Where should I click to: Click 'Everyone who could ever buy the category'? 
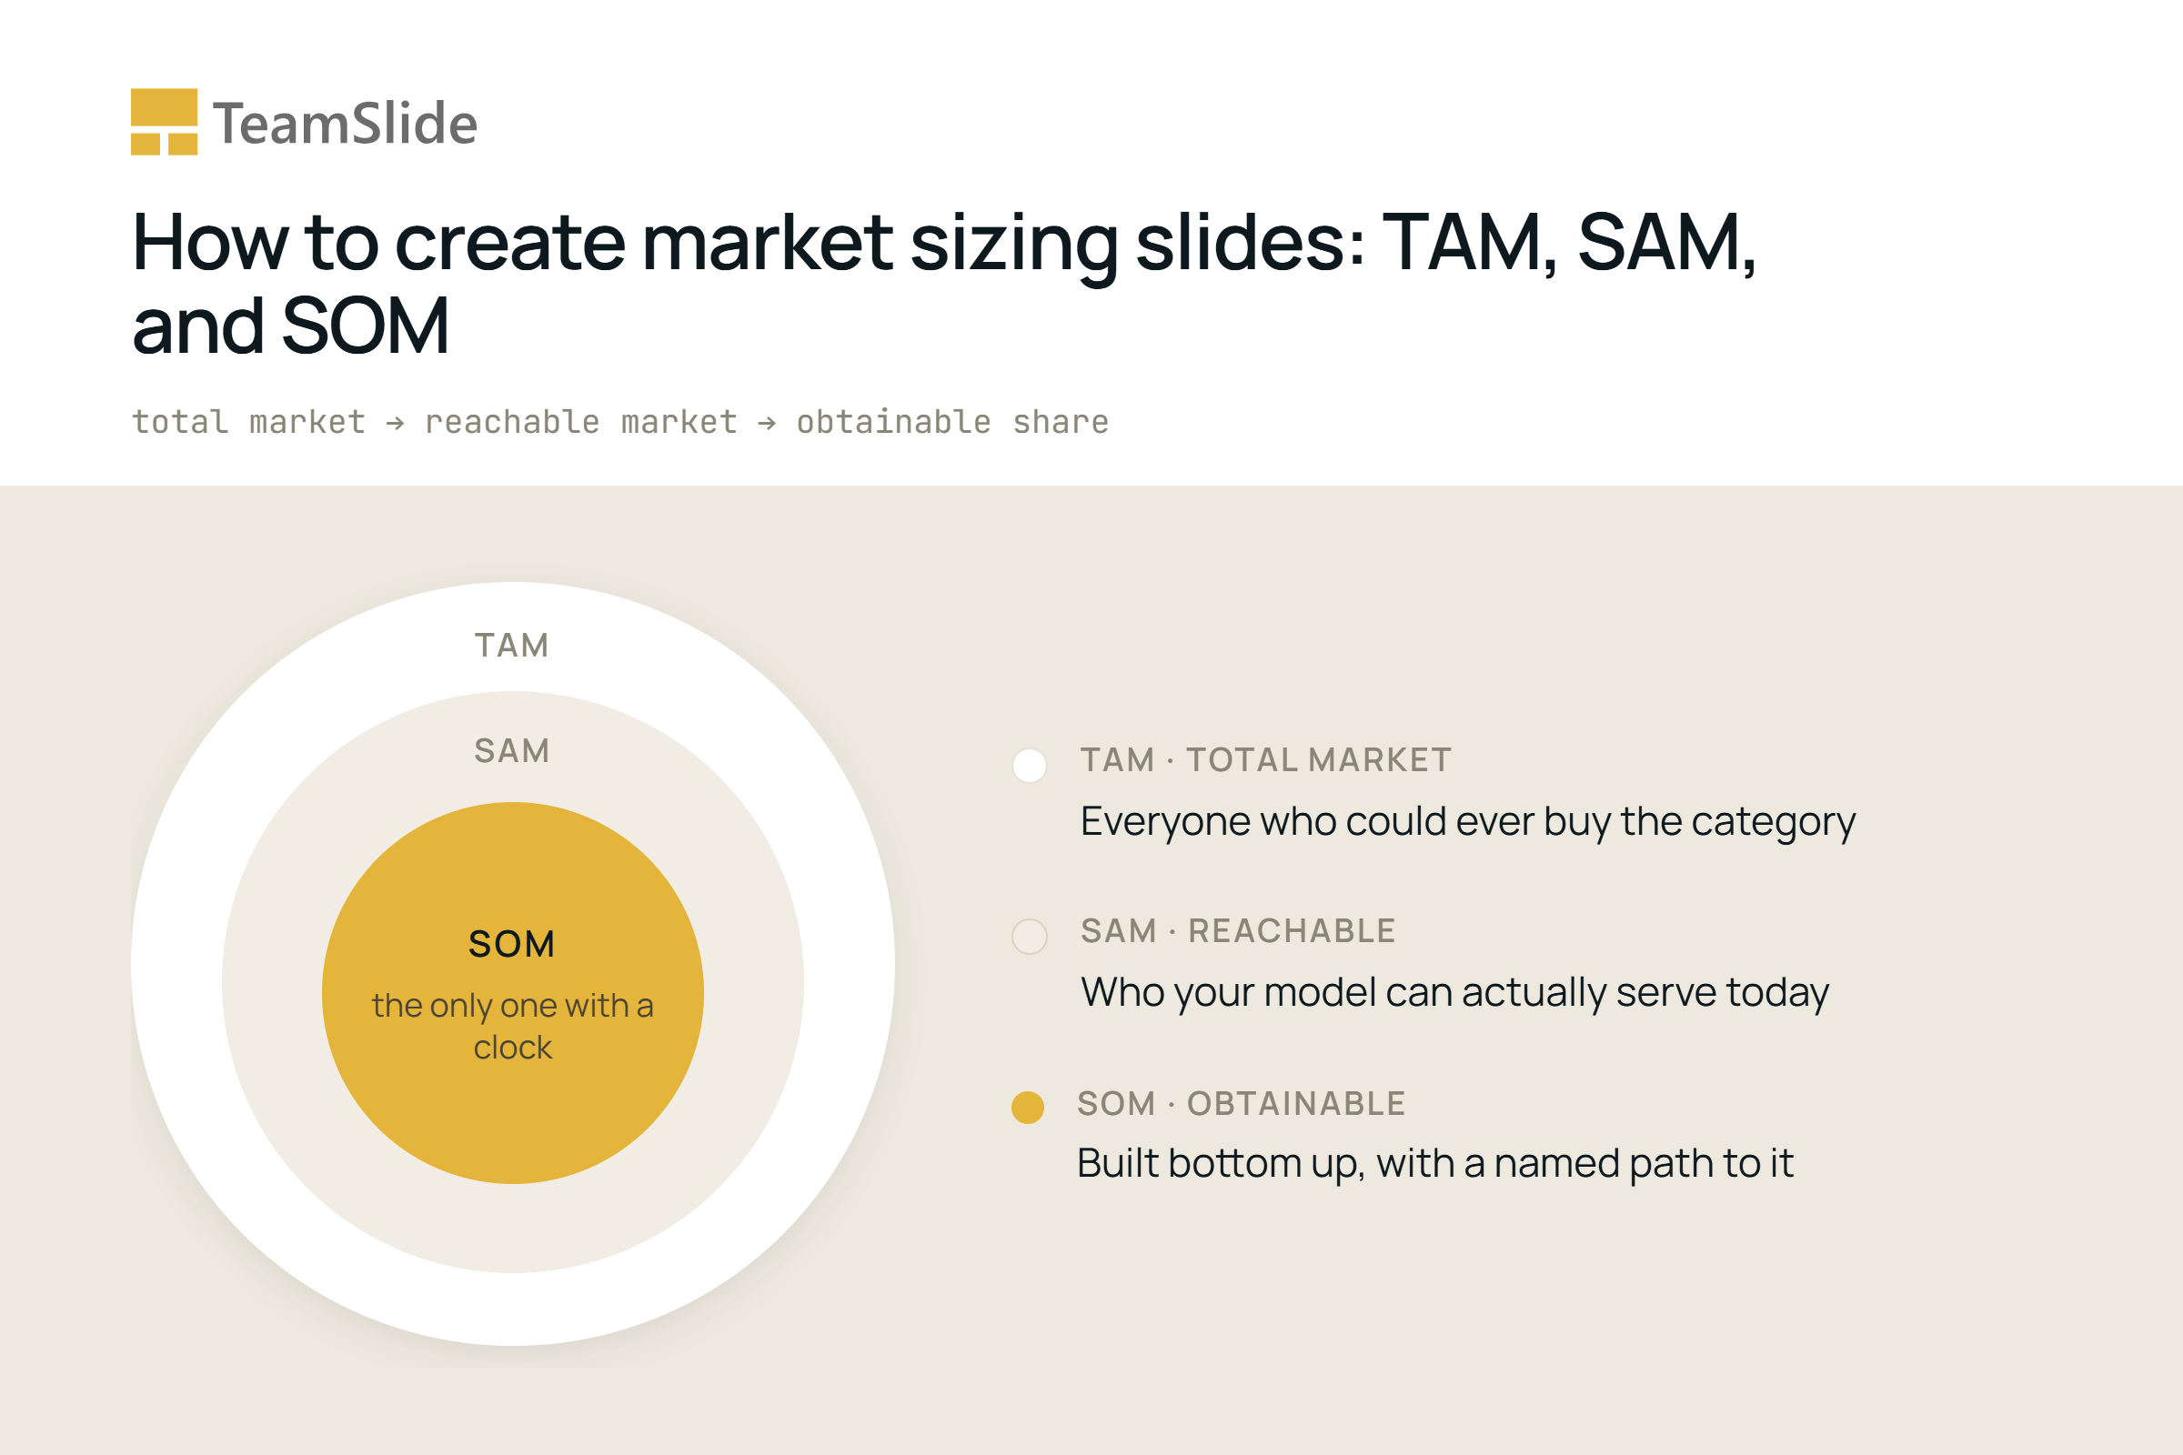(x=1468, y=822)
